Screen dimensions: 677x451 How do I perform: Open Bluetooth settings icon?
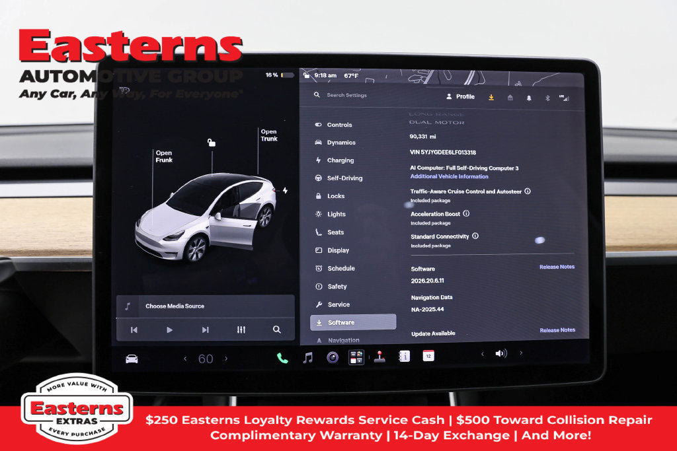547,98
